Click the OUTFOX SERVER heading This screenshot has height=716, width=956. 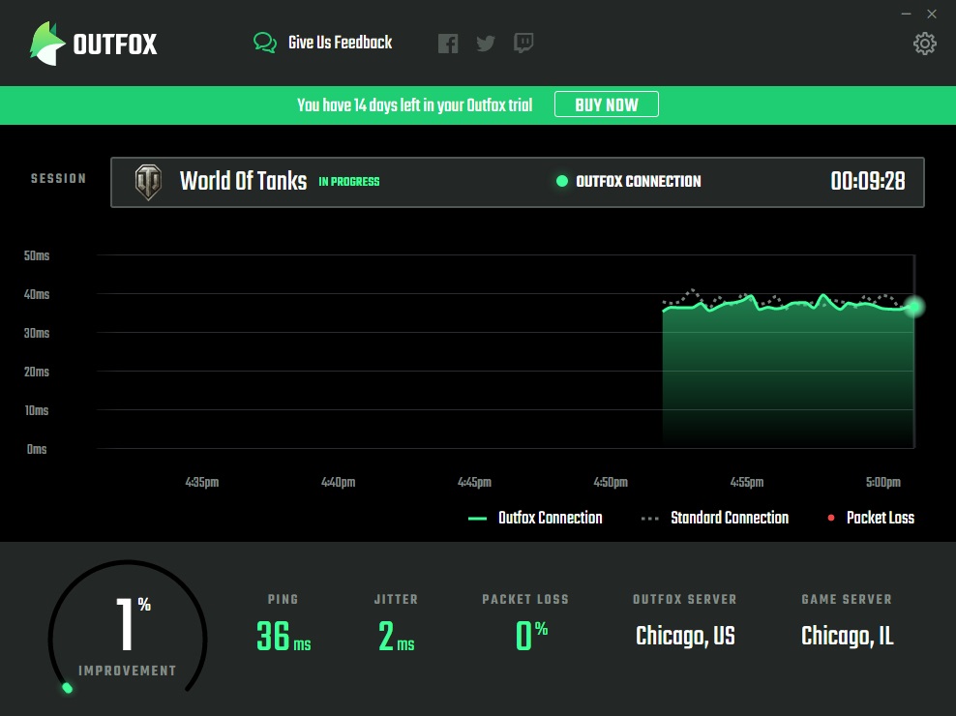point(685,599)
